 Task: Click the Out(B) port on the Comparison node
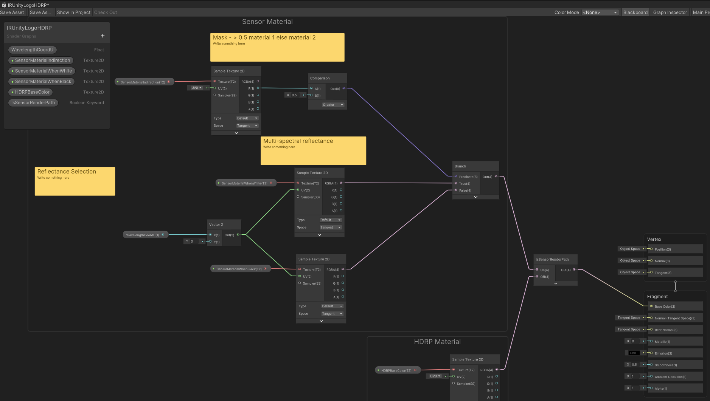pyautogui.click(x=343, y=88)
